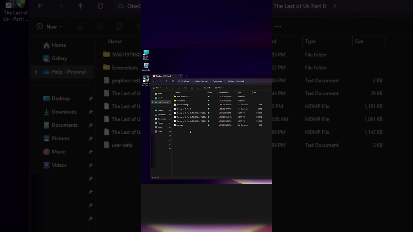The width and height of the screenshot is (413, 232).
Task: Click the user-data file icon
Action: 175,125
